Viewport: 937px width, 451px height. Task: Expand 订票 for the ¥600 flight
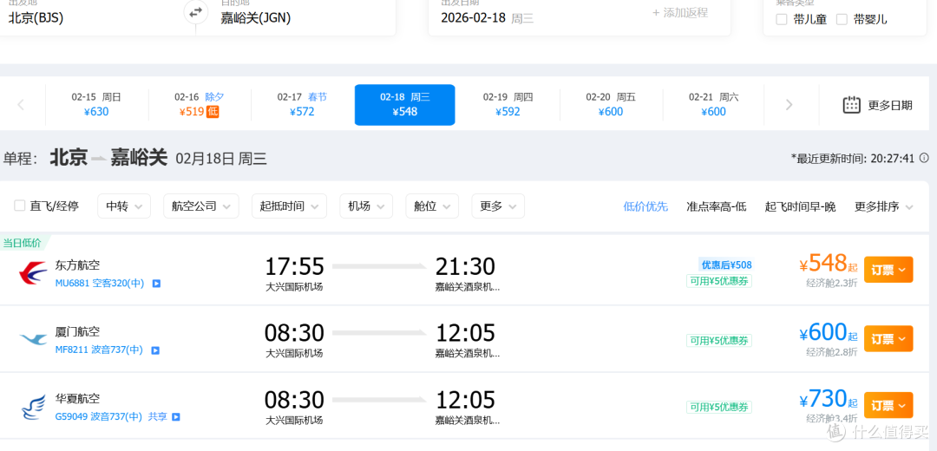pyautogui.click(x=888, y=339)
